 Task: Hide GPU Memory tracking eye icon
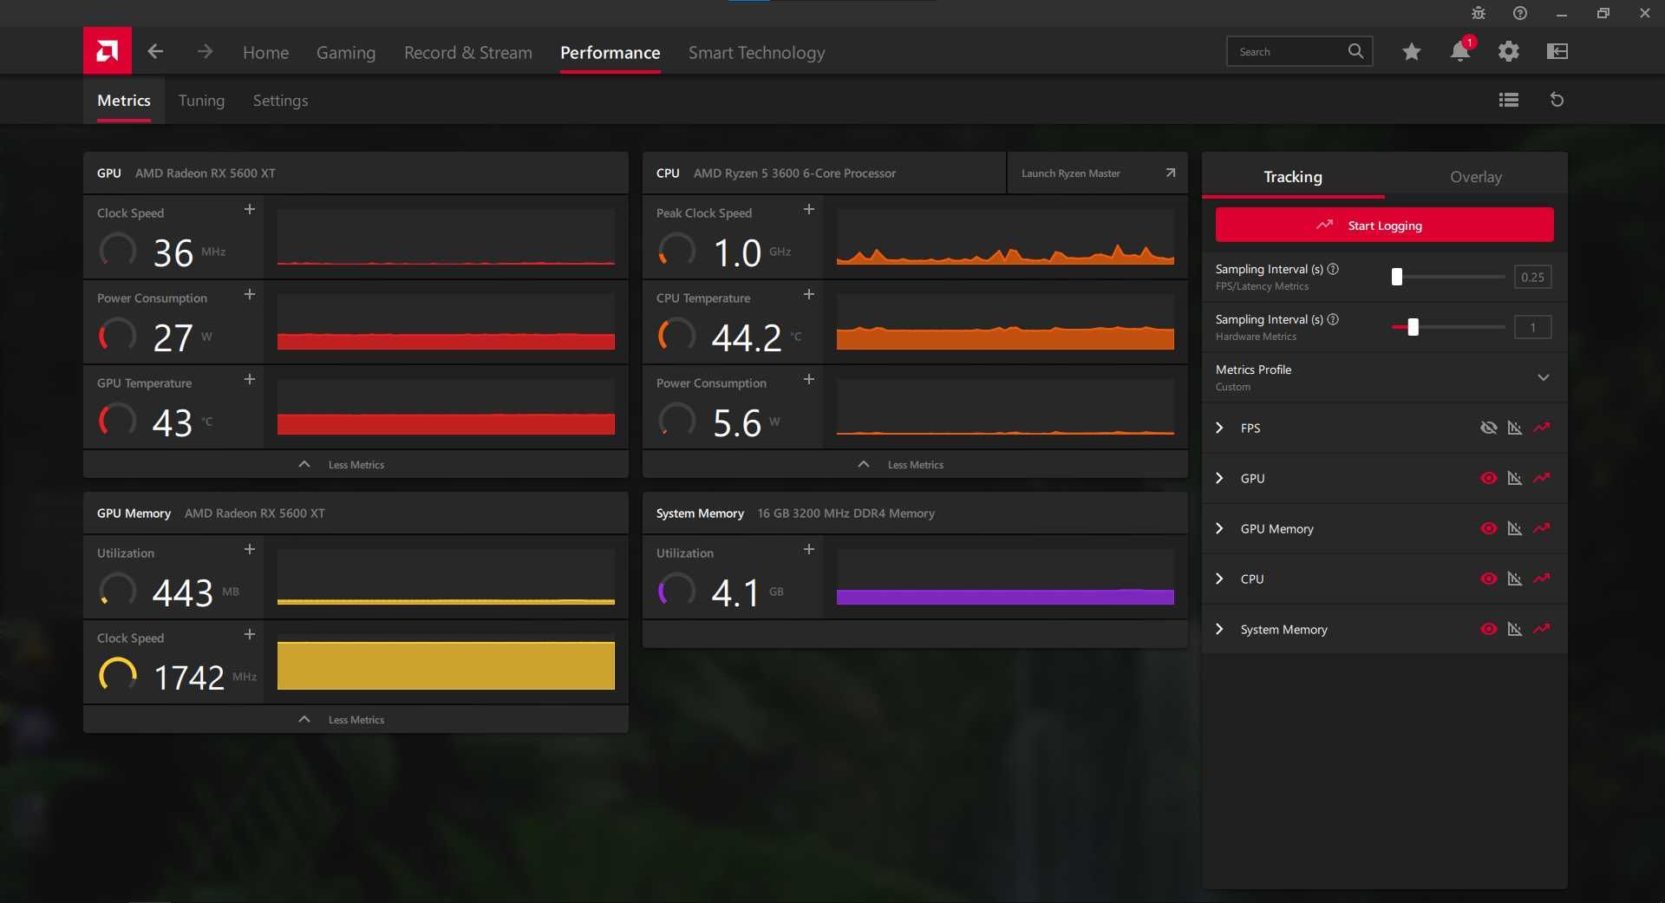1489,528
